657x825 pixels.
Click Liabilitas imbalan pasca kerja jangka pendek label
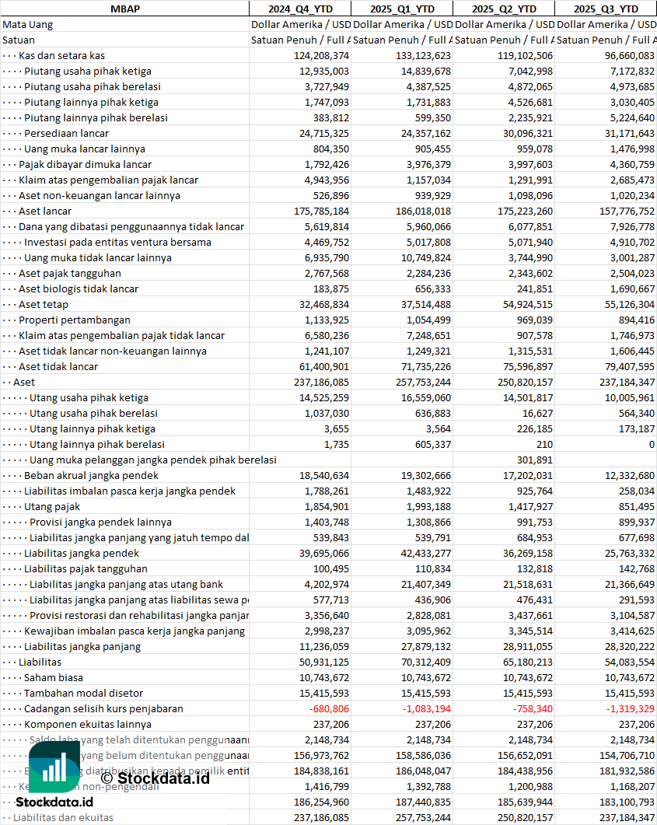129,491
